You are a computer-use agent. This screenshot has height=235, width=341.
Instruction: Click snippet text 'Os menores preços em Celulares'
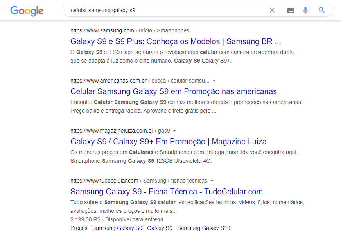point(112,152)
